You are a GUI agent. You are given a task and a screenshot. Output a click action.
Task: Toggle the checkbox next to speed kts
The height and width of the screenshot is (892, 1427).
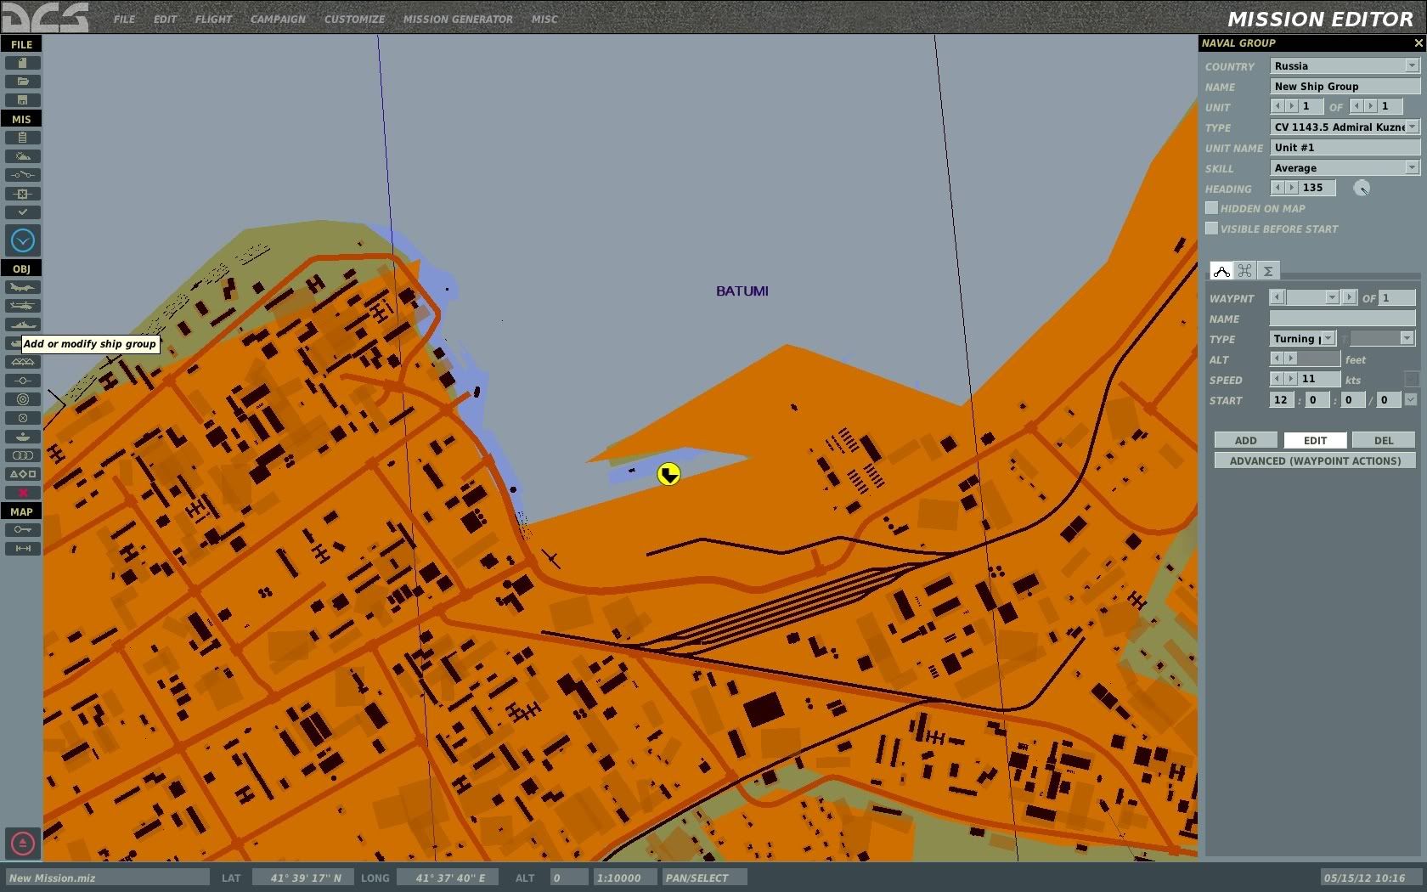(x=1411, y=380)
